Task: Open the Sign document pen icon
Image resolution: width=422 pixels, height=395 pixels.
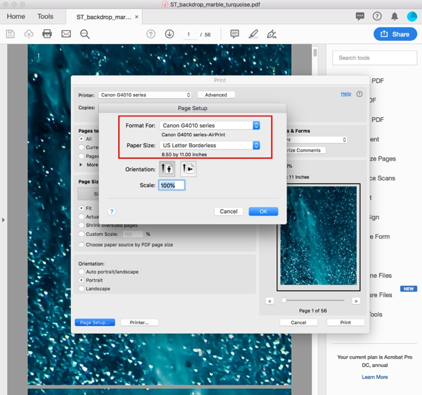Action: pyautogui.click(x=272, y=34)
